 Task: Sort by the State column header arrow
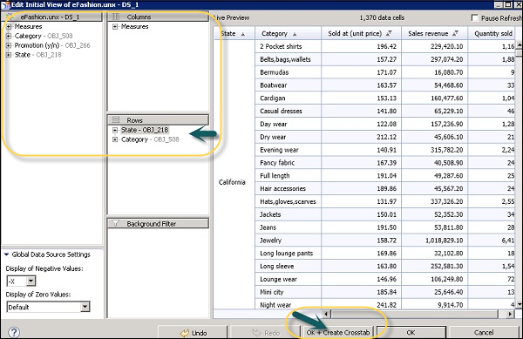pos(243,34)
